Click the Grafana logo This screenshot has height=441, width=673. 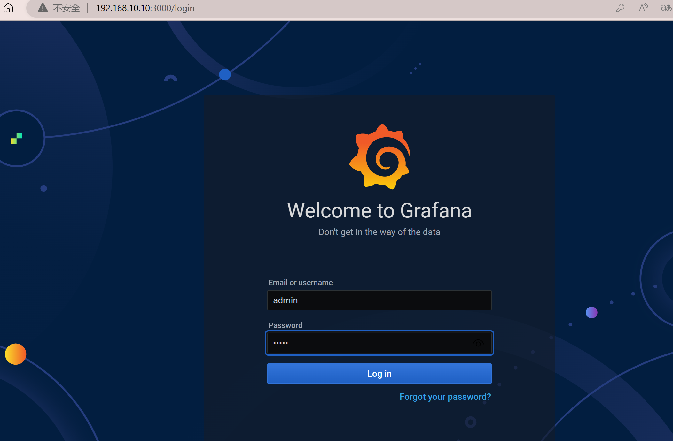380,156
